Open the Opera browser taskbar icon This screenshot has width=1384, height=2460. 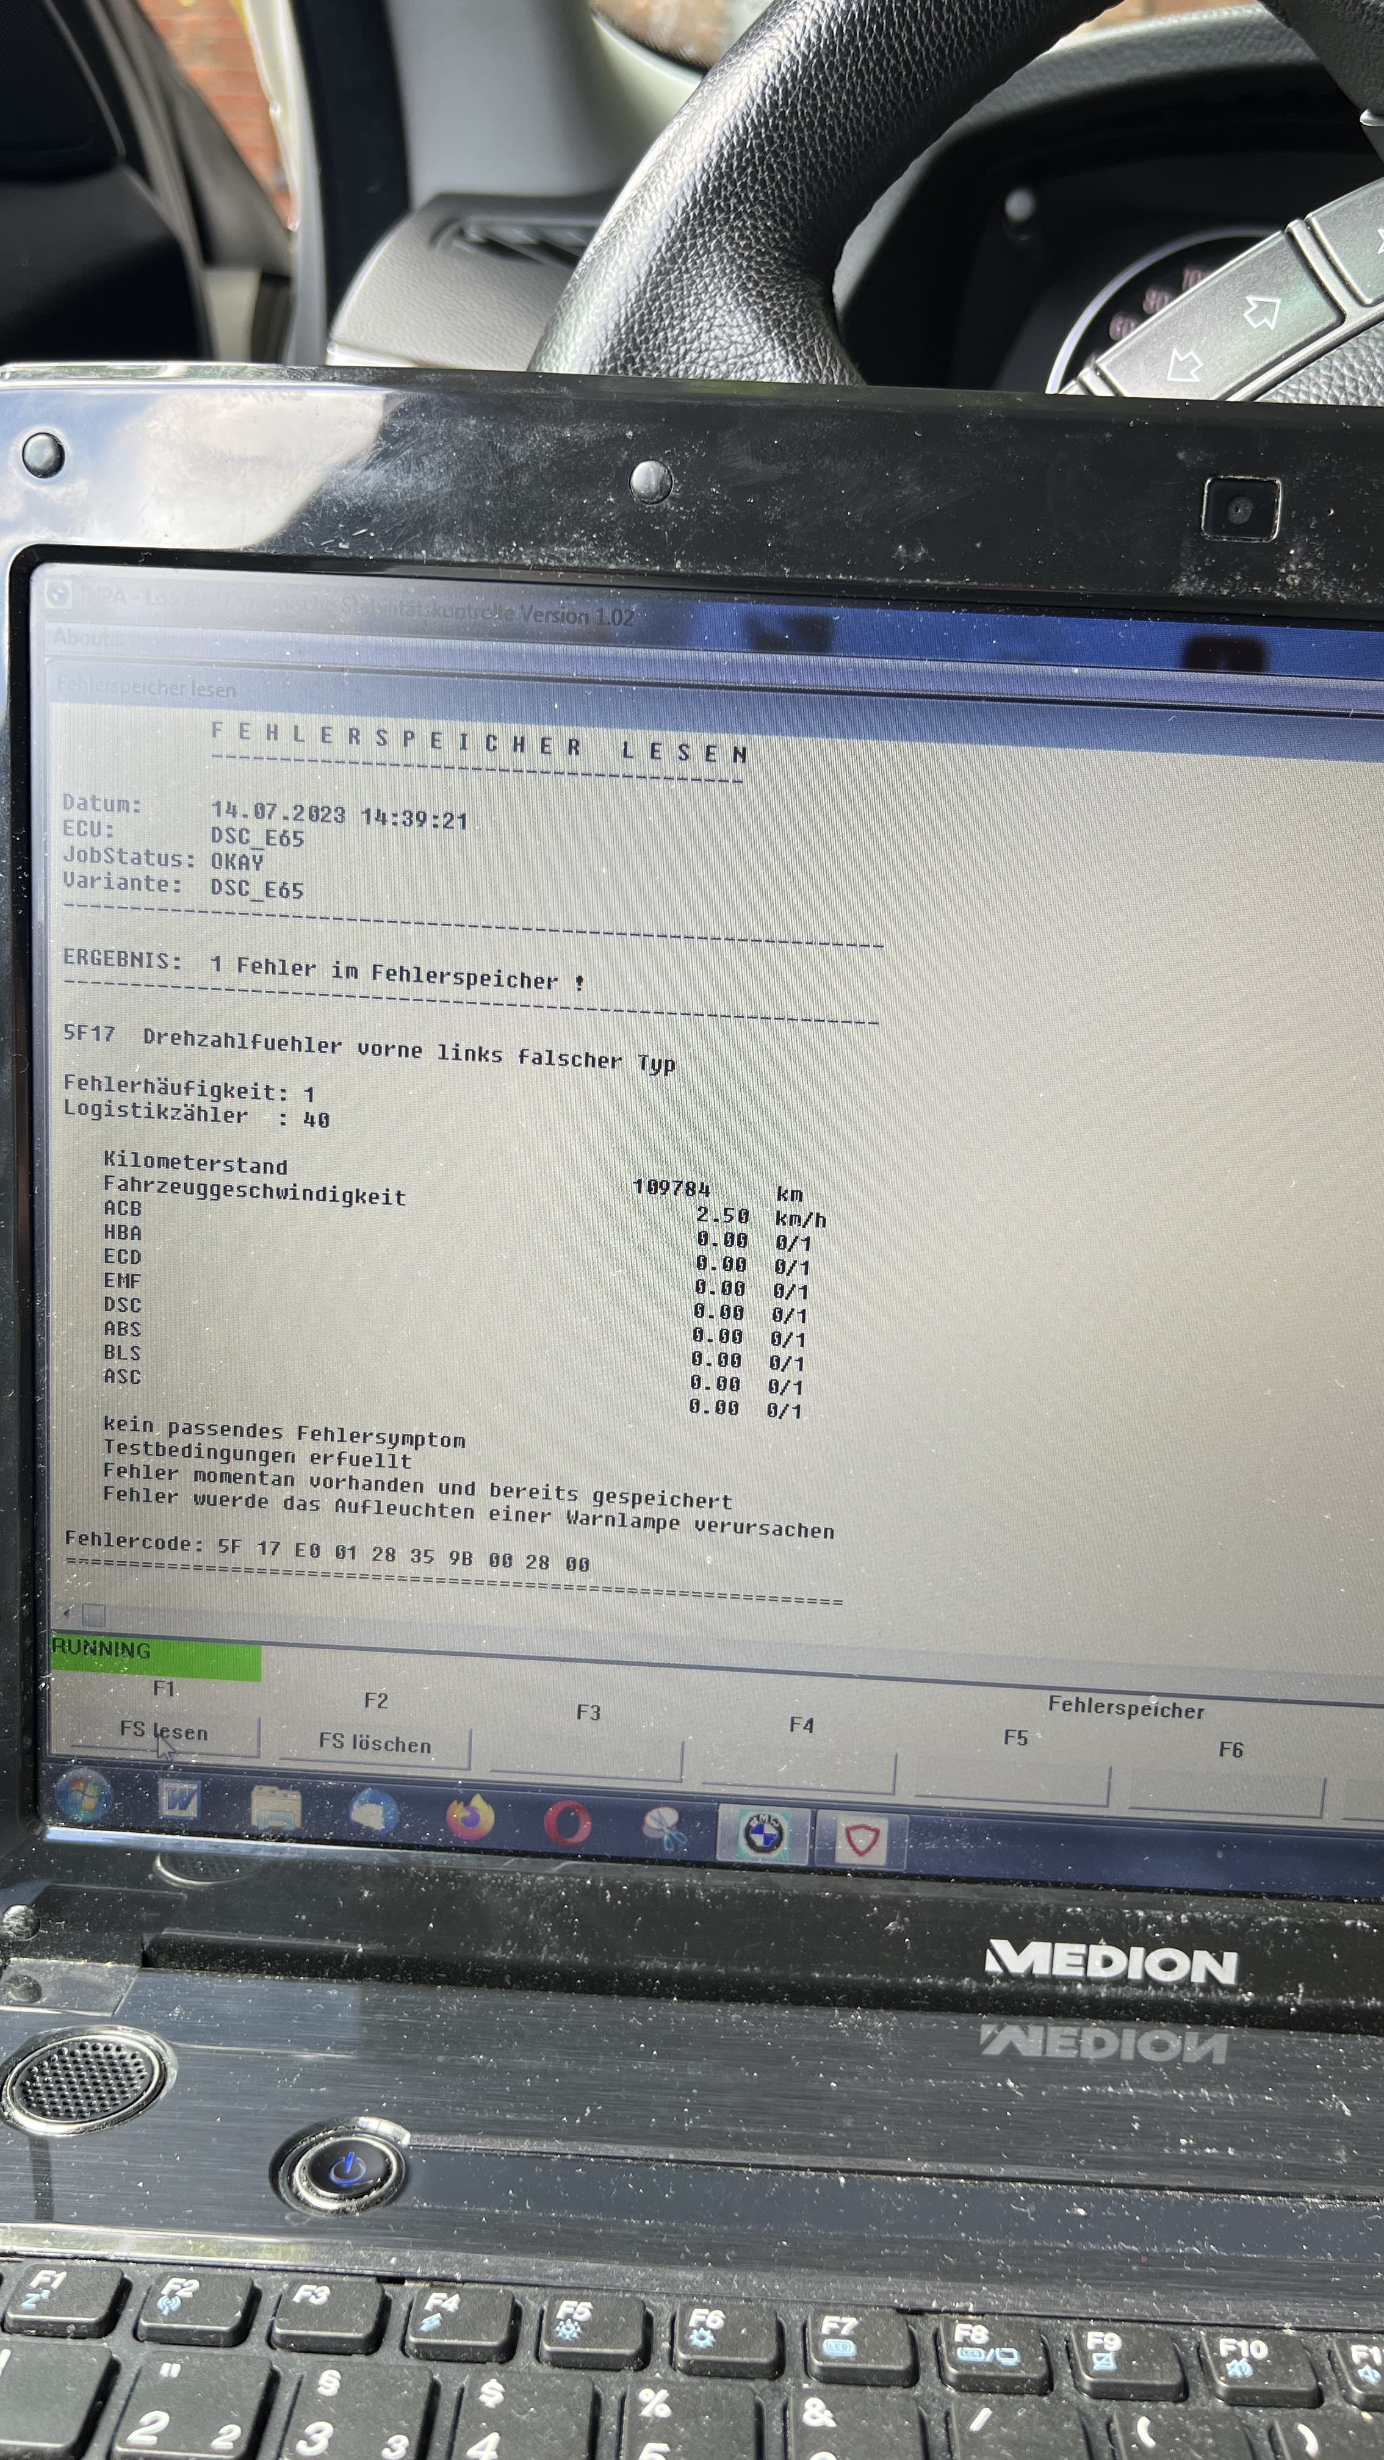[x=568, y=1824]
